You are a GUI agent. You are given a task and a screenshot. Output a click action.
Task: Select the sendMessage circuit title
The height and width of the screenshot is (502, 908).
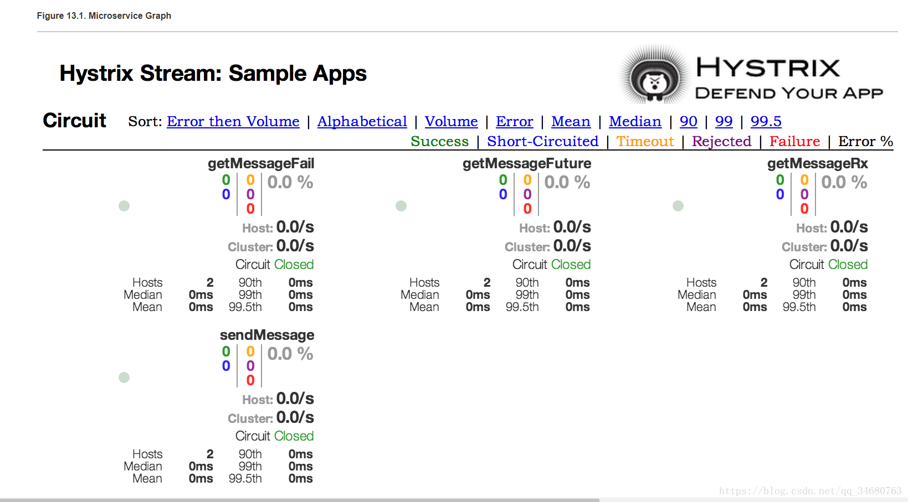click(x=267, y=335)
